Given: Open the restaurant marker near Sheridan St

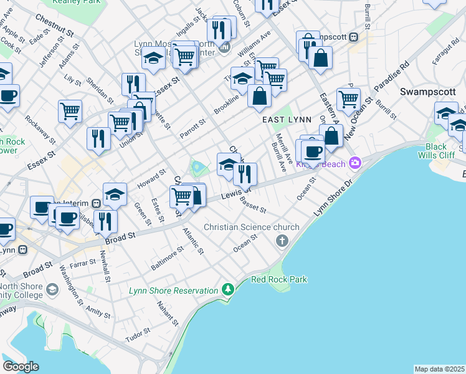Looking at the screenshot, I should point(133,84).
